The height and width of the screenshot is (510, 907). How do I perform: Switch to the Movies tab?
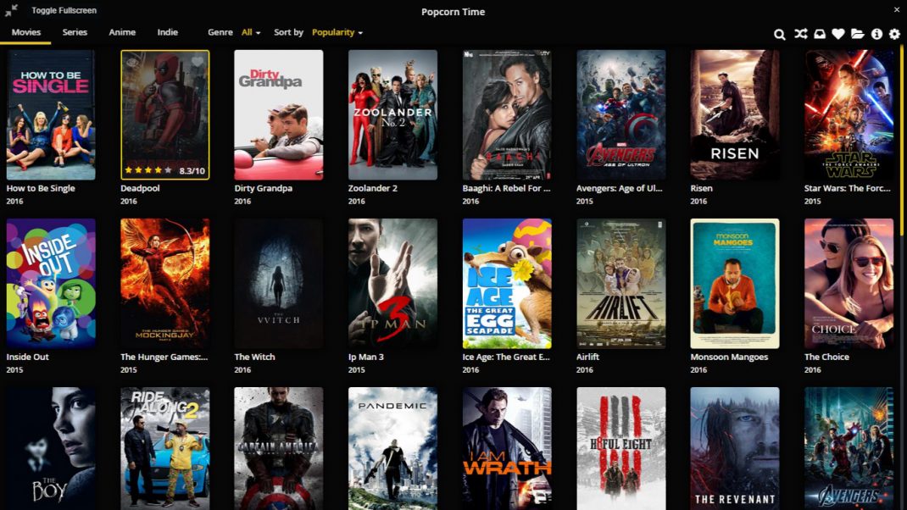(26, 32)
